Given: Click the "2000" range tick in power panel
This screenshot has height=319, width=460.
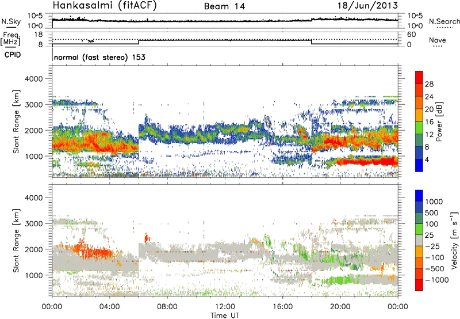Looking at the screenshot, I should tap(34, 130).
